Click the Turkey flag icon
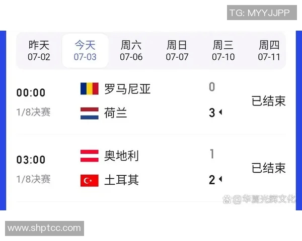This screenshot has width=302, height=241. click(89, 180)
